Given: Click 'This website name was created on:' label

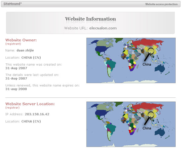Looking at the screenshot, I should tap(34, 64).
